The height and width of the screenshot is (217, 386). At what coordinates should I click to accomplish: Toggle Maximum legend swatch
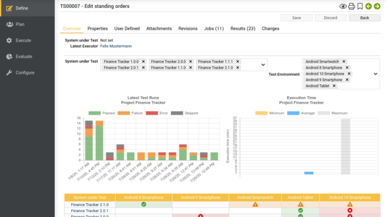(324, 113)
